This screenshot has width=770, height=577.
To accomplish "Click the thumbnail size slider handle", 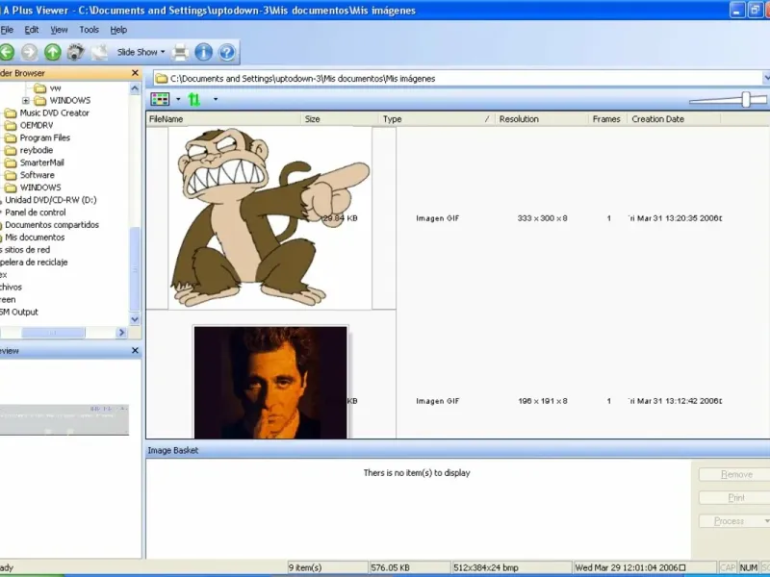I will [x=745, y=99].
